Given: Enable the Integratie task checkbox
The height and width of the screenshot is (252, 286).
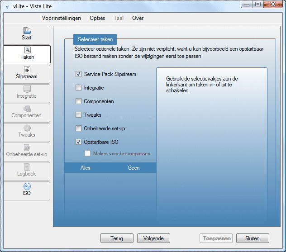Looking at the screenshot, I should [x=78, y=88].
